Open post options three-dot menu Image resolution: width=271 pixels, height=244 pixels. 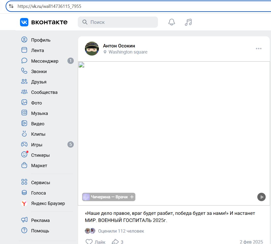pos(259,49)
